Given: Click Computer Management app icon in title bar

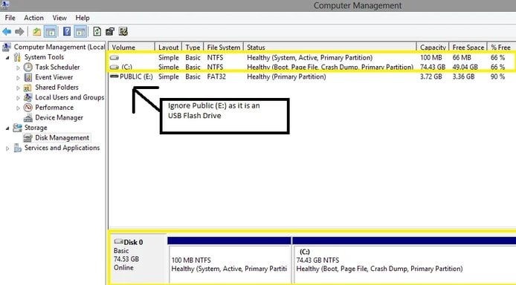Looking at the screenshot, I should [4, 5].
